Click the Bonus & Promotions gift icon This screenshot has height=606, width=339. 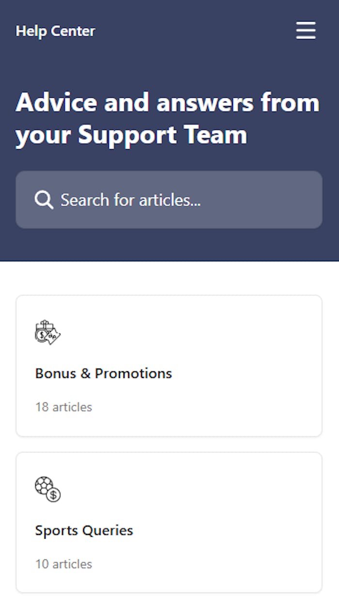coord(47,333)
